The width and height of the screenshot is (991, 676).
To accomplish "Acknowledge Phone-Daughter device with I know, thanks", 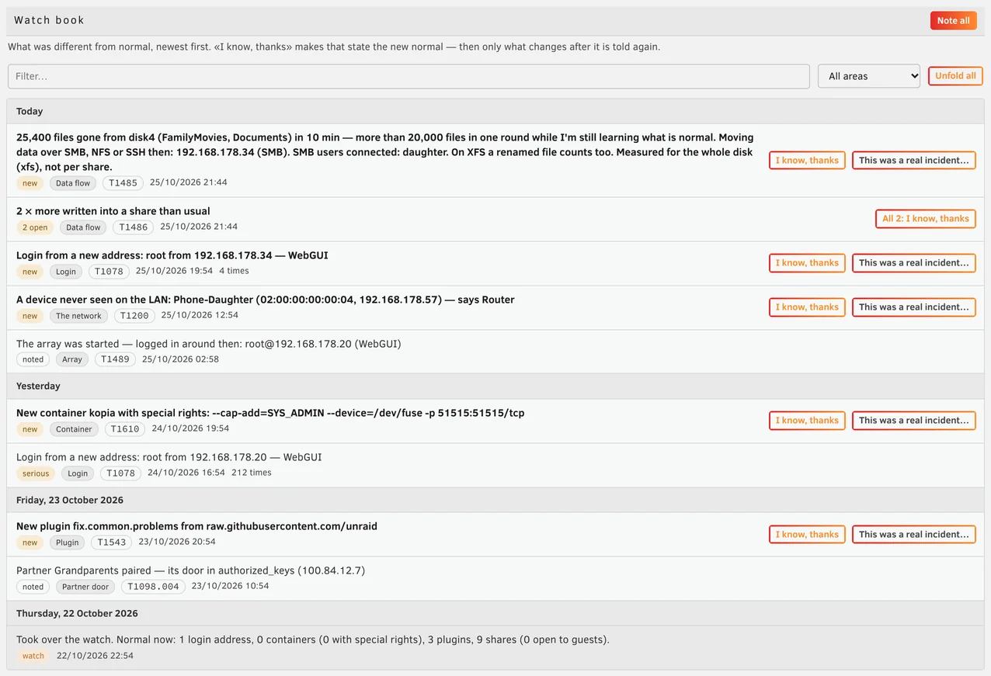I will tap(807, 307).
